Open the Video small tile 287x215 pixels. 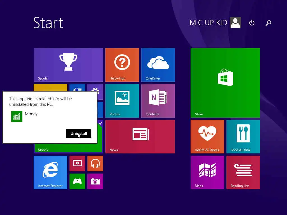coord(77,163)
